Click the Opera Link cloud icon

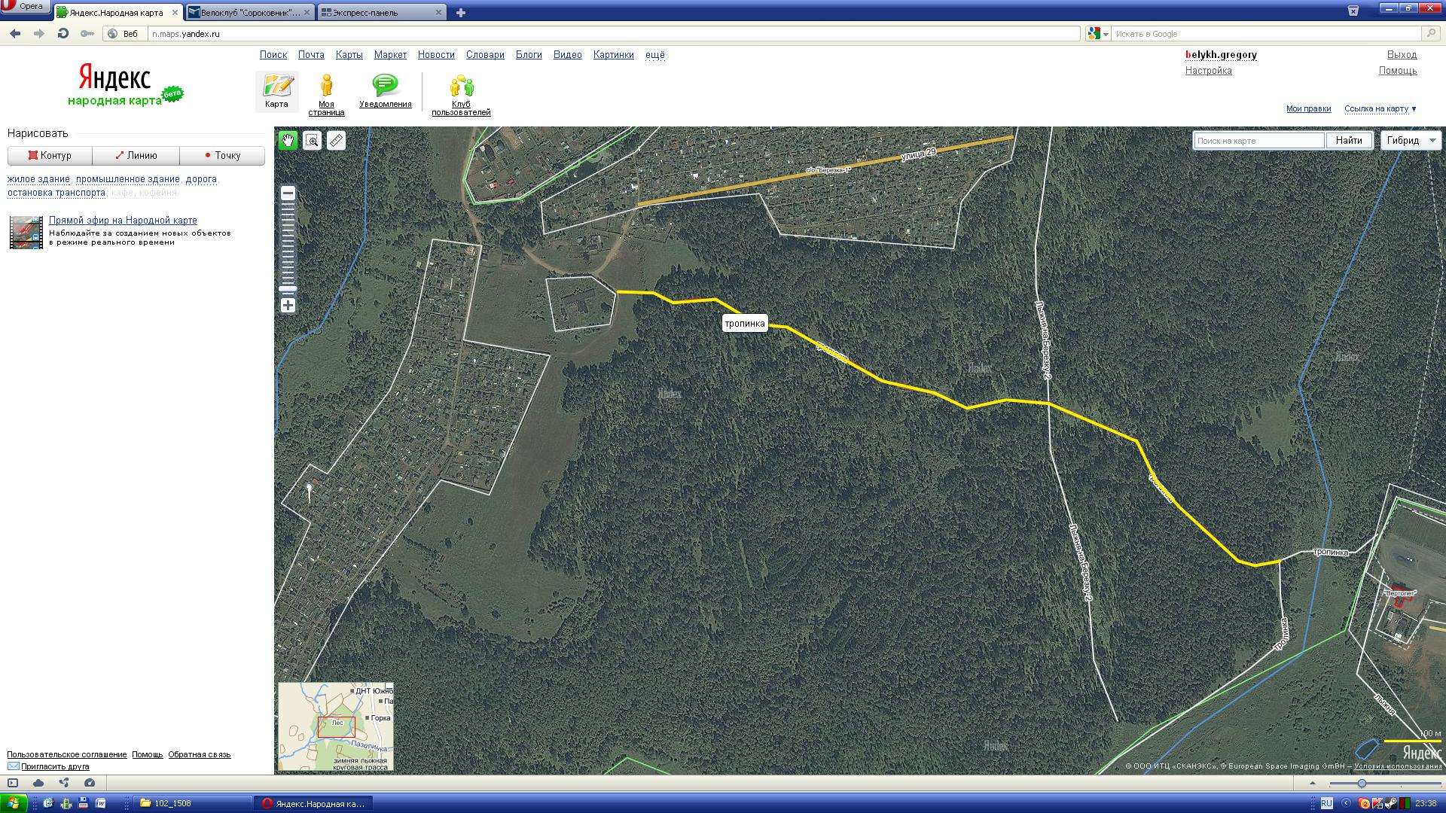(x=38, y=783)
